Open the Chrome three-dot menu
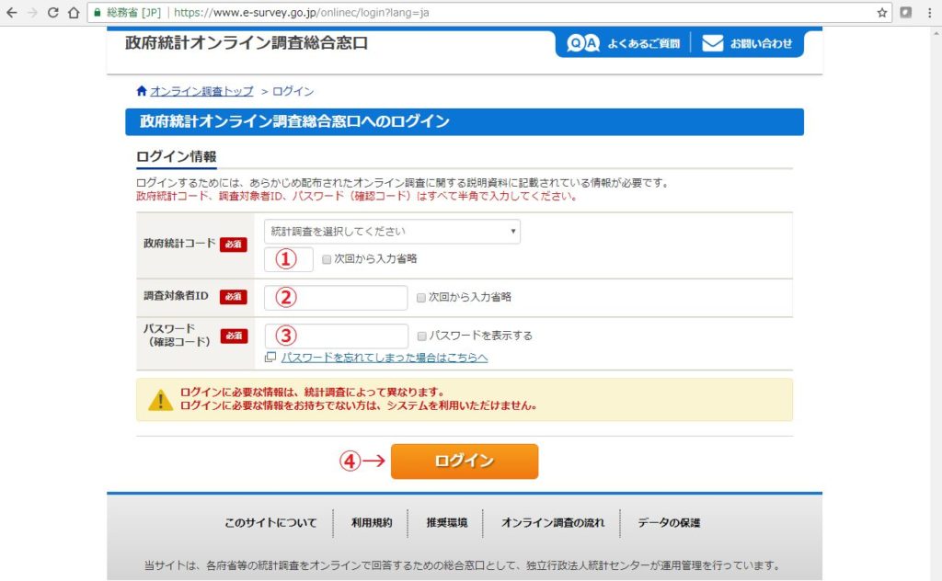The height and width of the screenshot is (581, 942). [x=930, y=13]
